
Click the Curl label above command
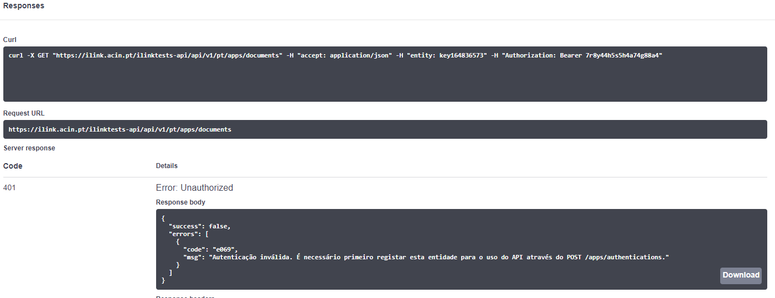[10, 40]
